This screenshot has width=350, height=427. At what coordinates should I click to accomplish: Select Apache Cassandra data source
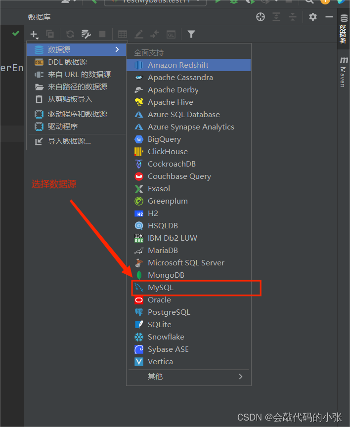pos(188,77)
